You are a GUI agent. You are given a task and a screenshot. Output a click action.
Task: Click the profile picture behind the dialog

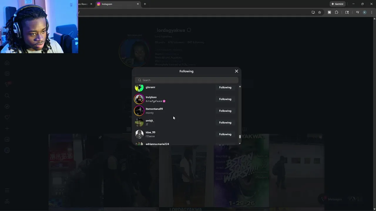135,53
